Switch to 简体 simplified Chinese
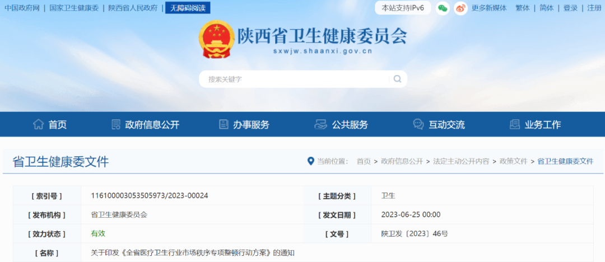This screenshot has width=605, height=262. (546, 8)
